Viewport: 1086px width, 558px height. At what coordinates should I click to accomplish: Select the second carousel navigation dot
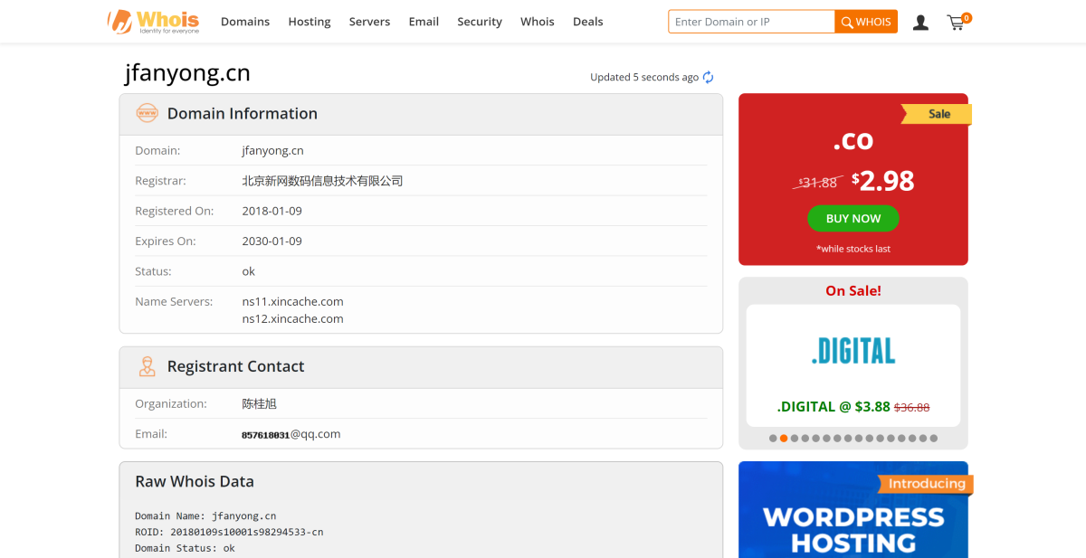783,438
